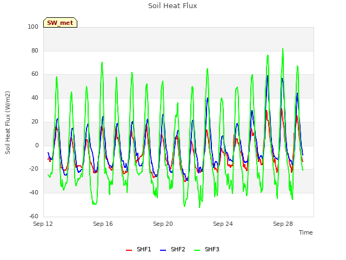This screenshot has width=346, height=260.
Task: Click the red SHF1 legend line marker
Action: 129,250
